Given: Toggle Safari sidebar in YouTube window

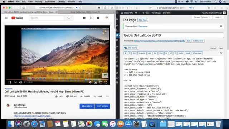Looking at the screenshot, I should 24,8.
